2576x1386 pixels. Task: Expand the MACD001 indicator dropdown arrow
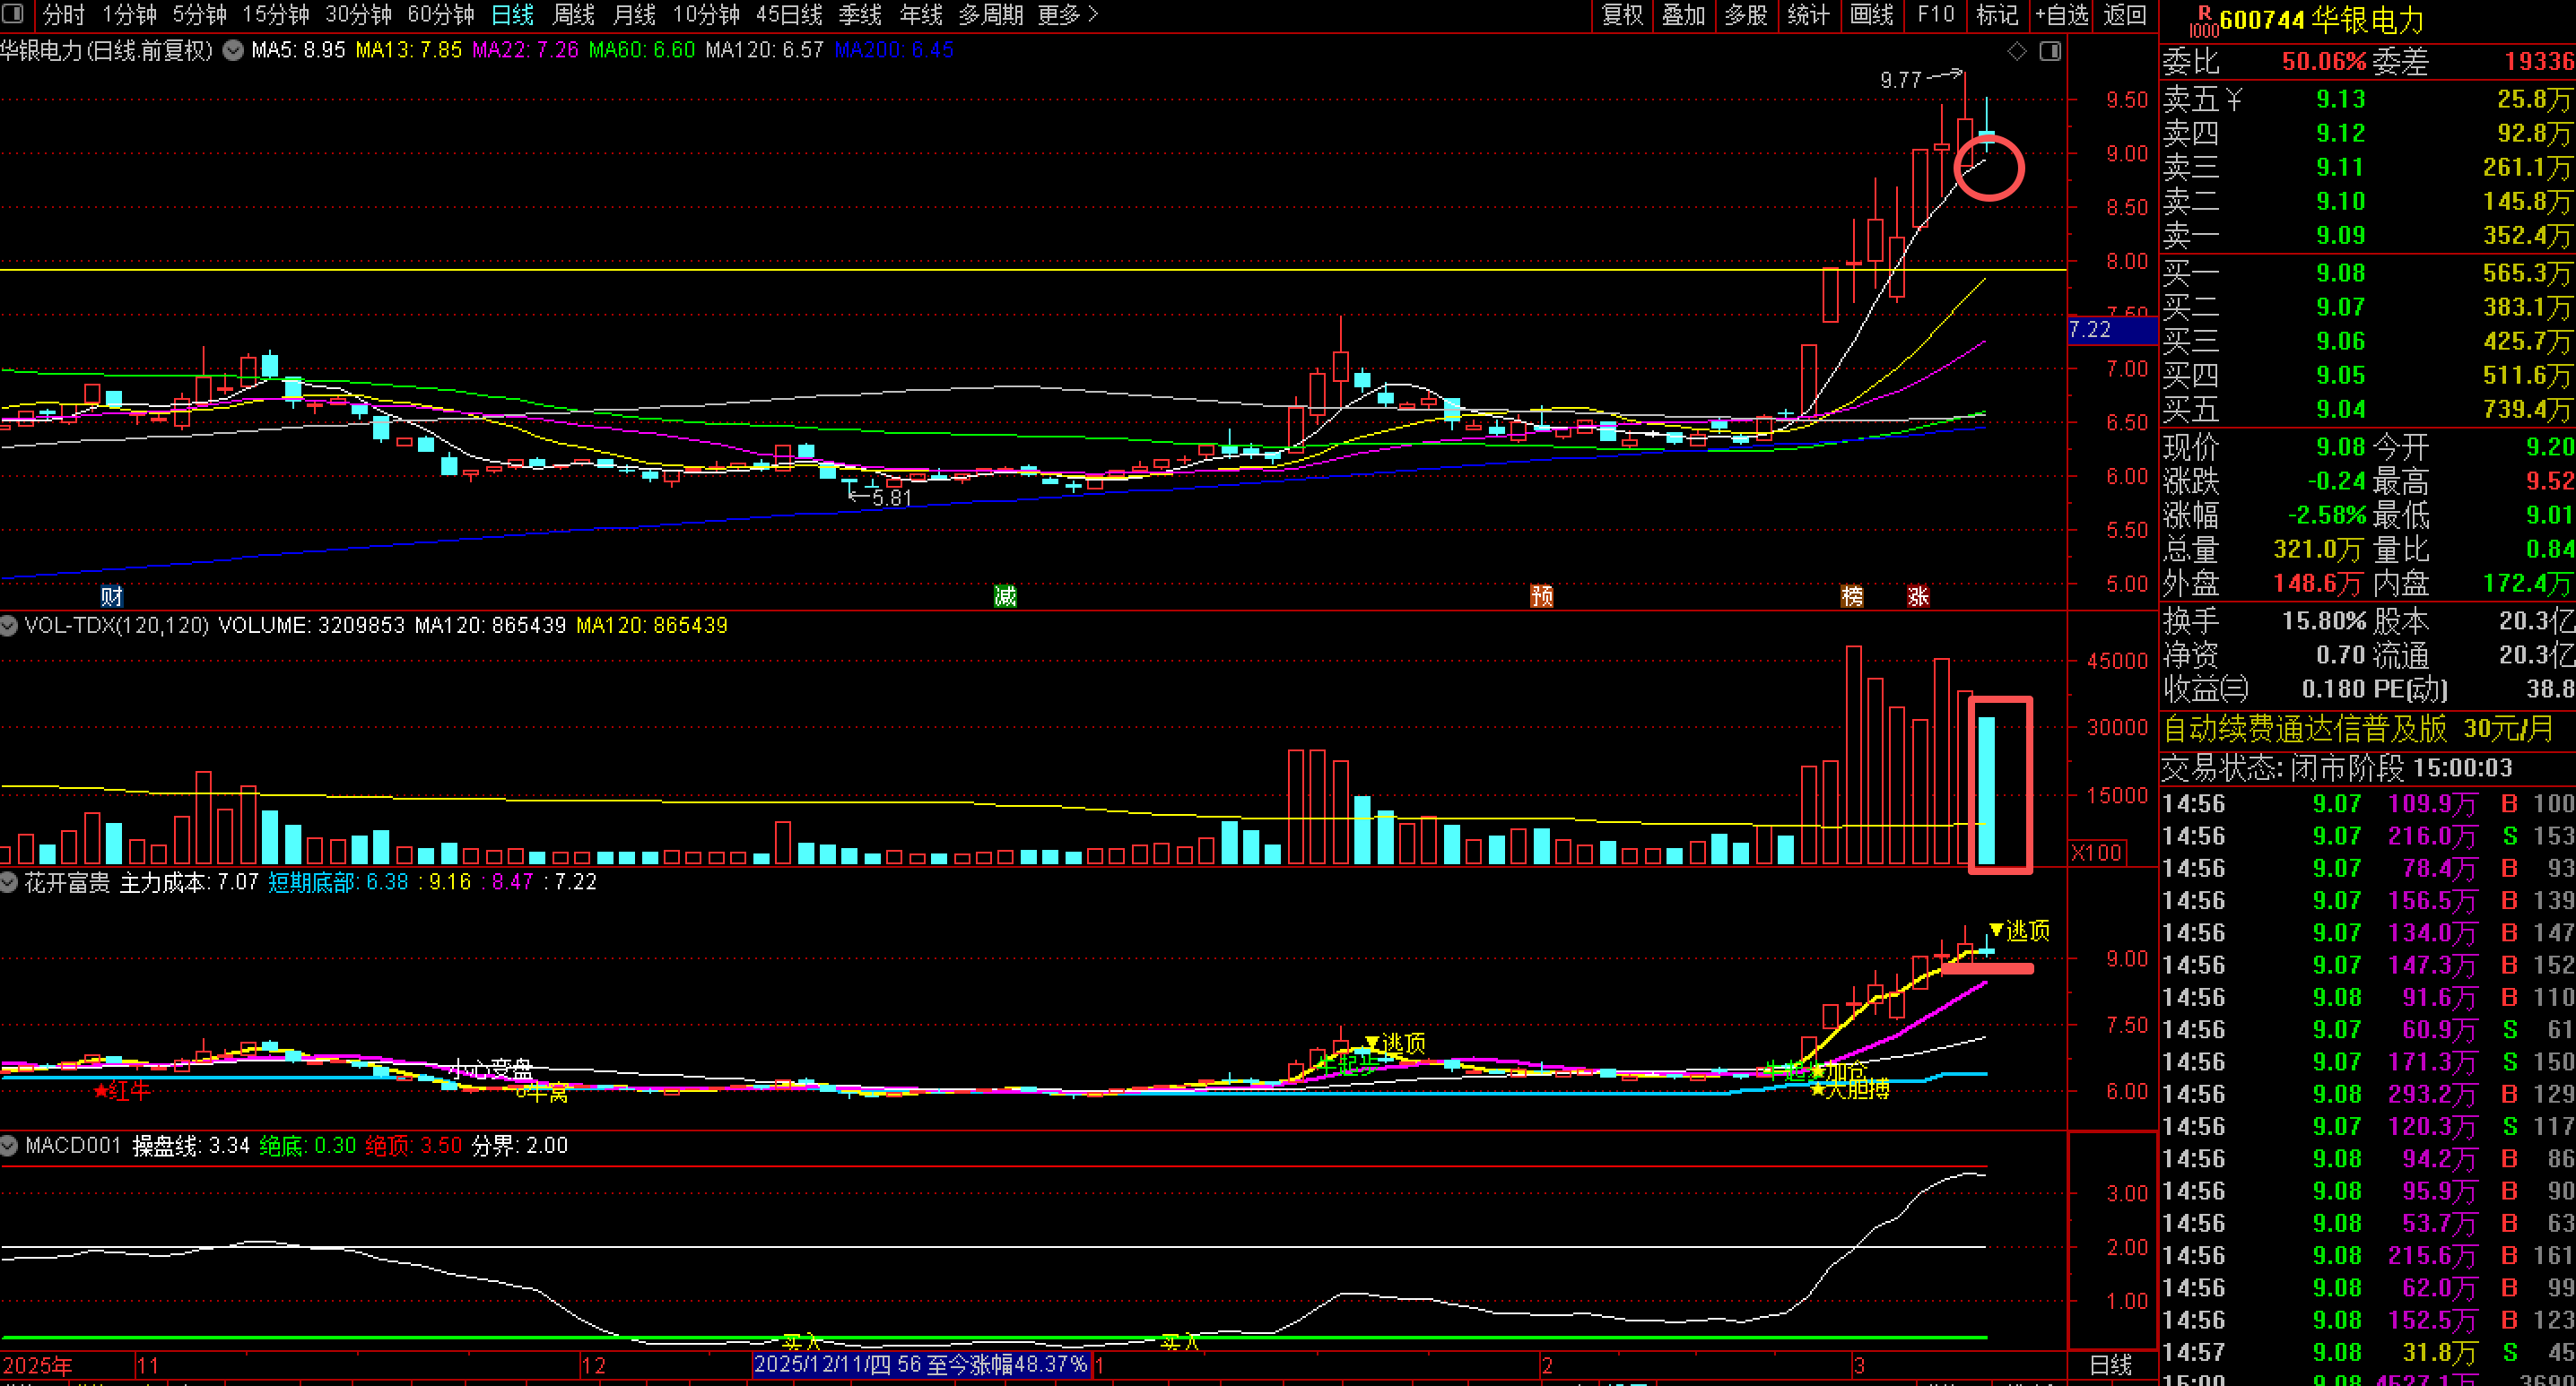click(9, 1145)
